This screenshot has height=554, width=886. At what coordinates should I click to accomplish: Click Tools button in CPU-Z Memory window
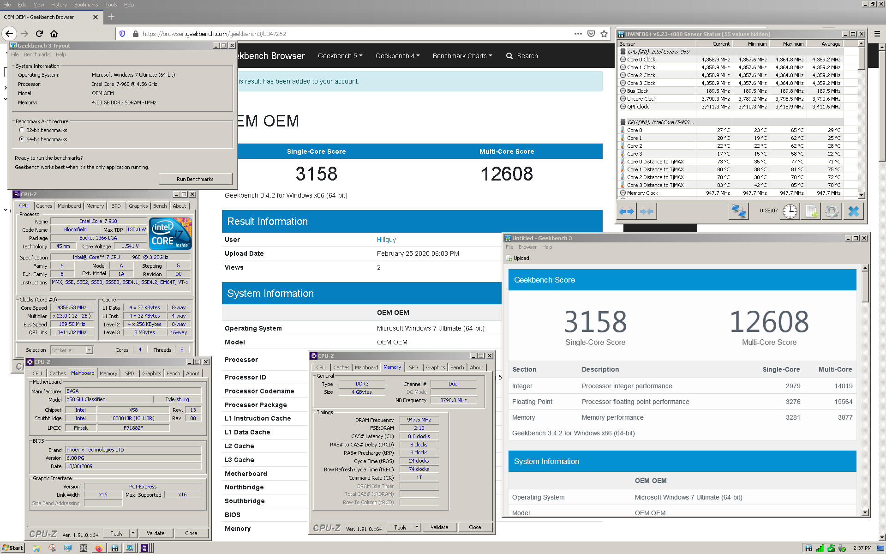[x=400, y=527]
